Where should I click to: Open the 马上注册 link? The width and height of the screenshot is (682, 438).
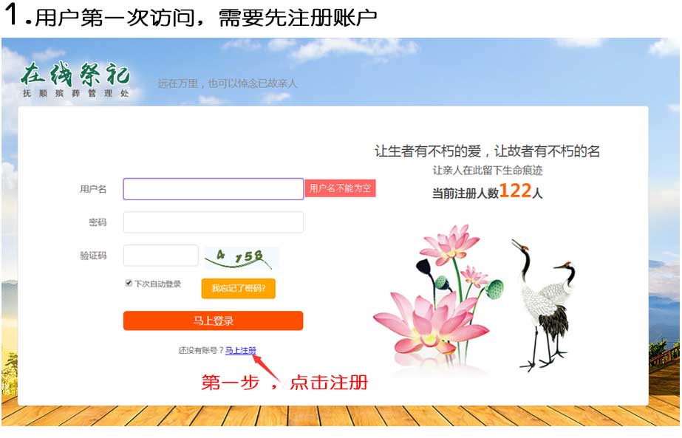coord(241,351)
